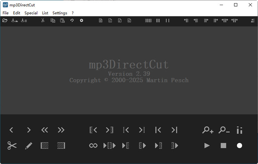Click the play triangle before hatched bar icon
This screenshot has height=164, width=258.
[x=126, y=145]
